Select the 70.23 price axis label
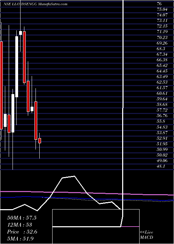 coord(162,37)
